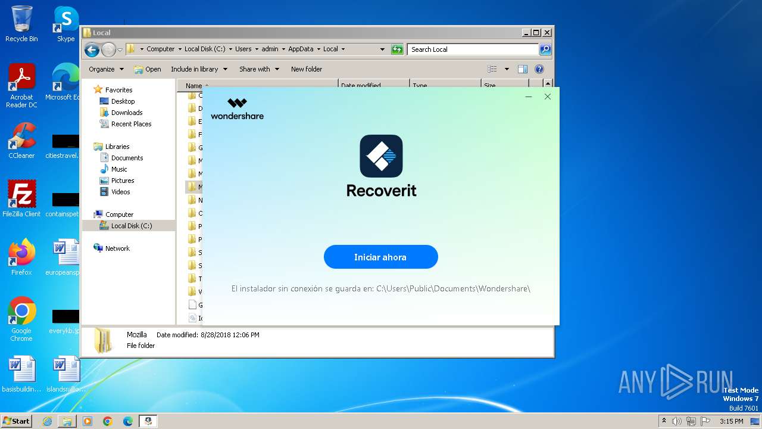Select Favorites in navigation pane

pos(118,90)
